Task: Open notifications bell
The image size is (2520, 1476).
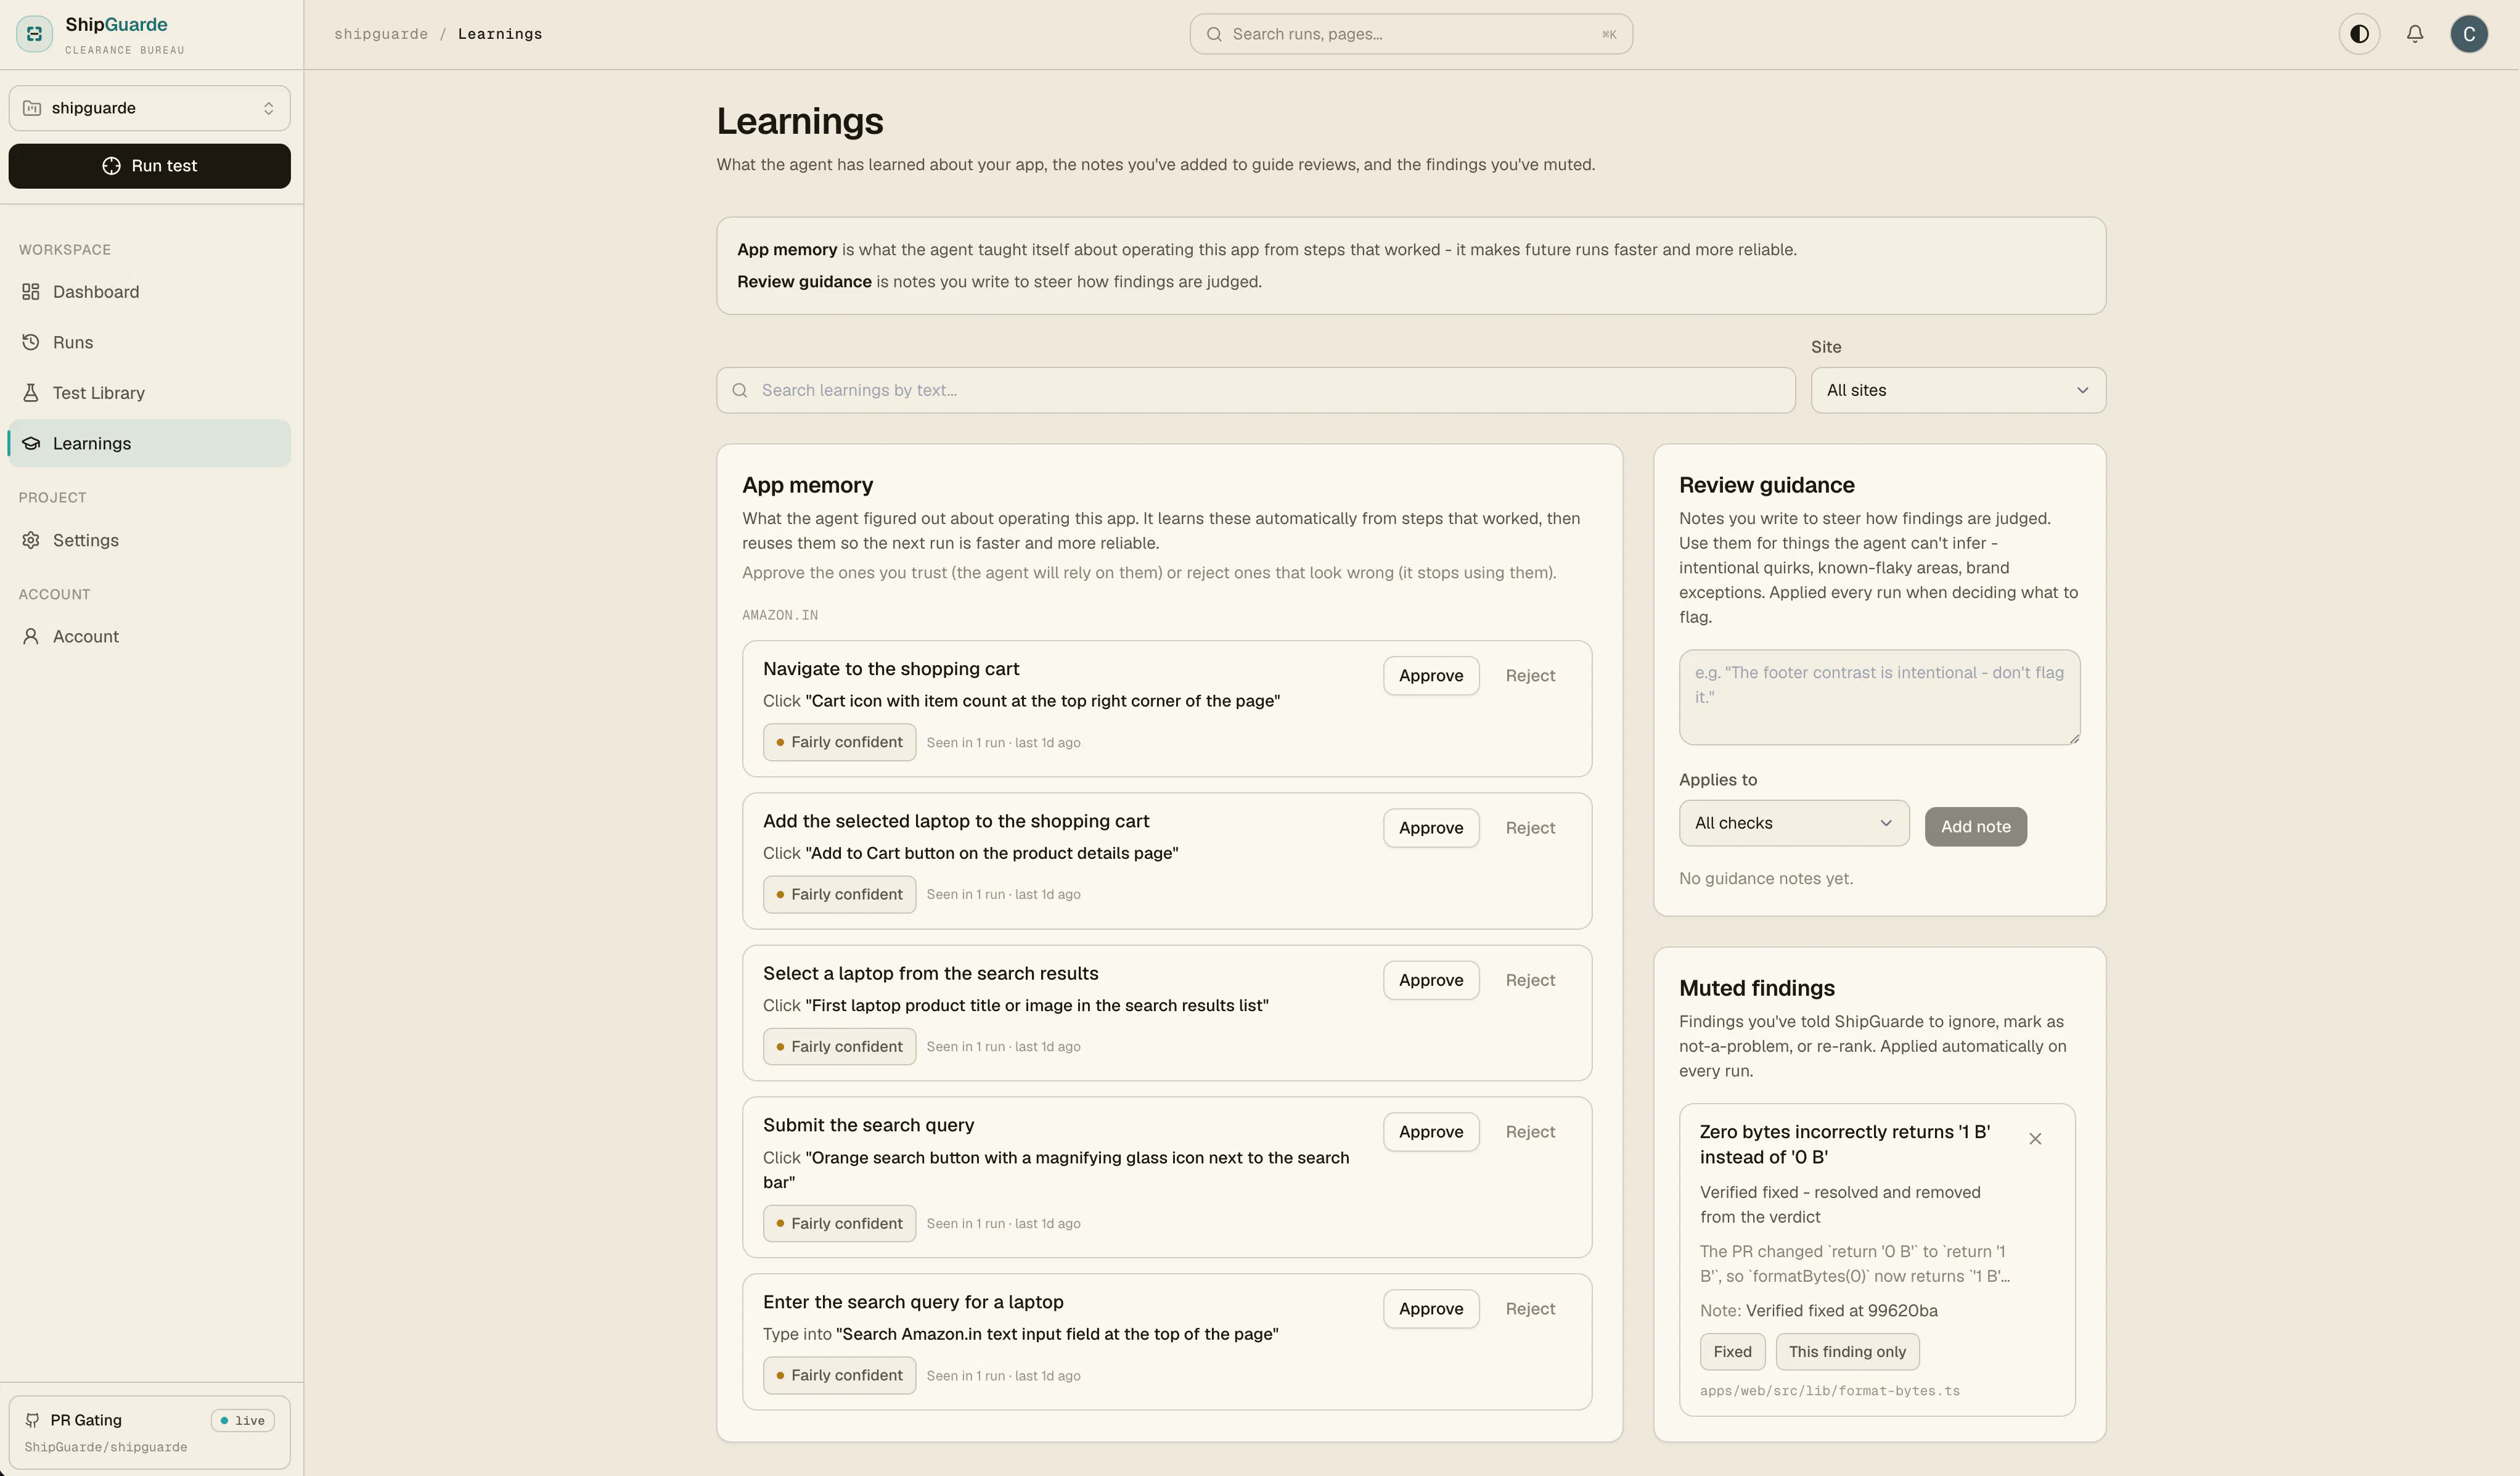Action: [2414, 34]
